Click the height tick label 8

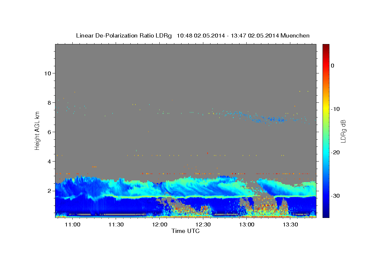click(50, 102)
